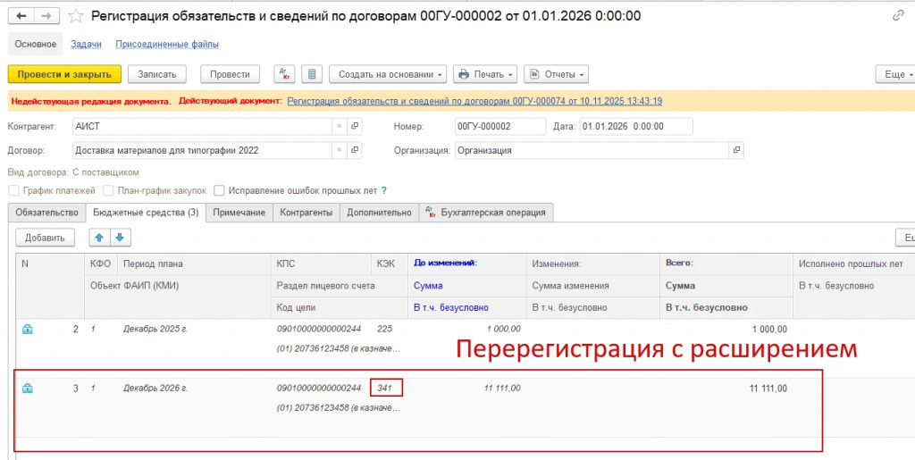The height and width of the screenshot is (460, 915).
Task: Switch to Обязательство tab
Action: click(46, 213)
